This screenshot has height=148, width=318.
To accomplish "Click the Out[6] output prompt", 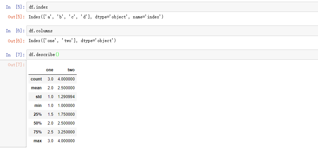I will tap(16, 41).
